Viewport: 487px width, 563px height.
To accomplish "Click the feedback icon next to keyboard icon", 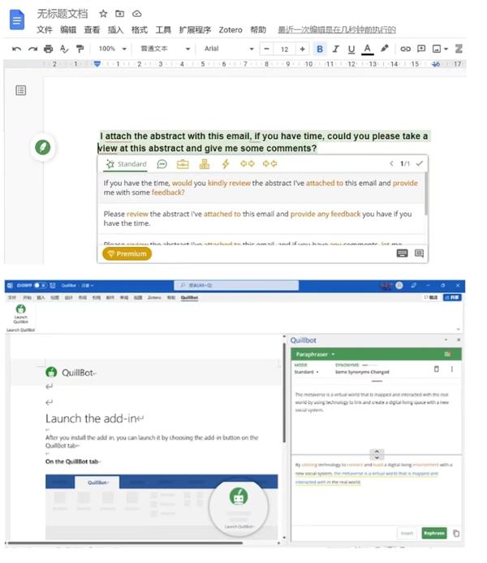I will click(x=419, y=253).
